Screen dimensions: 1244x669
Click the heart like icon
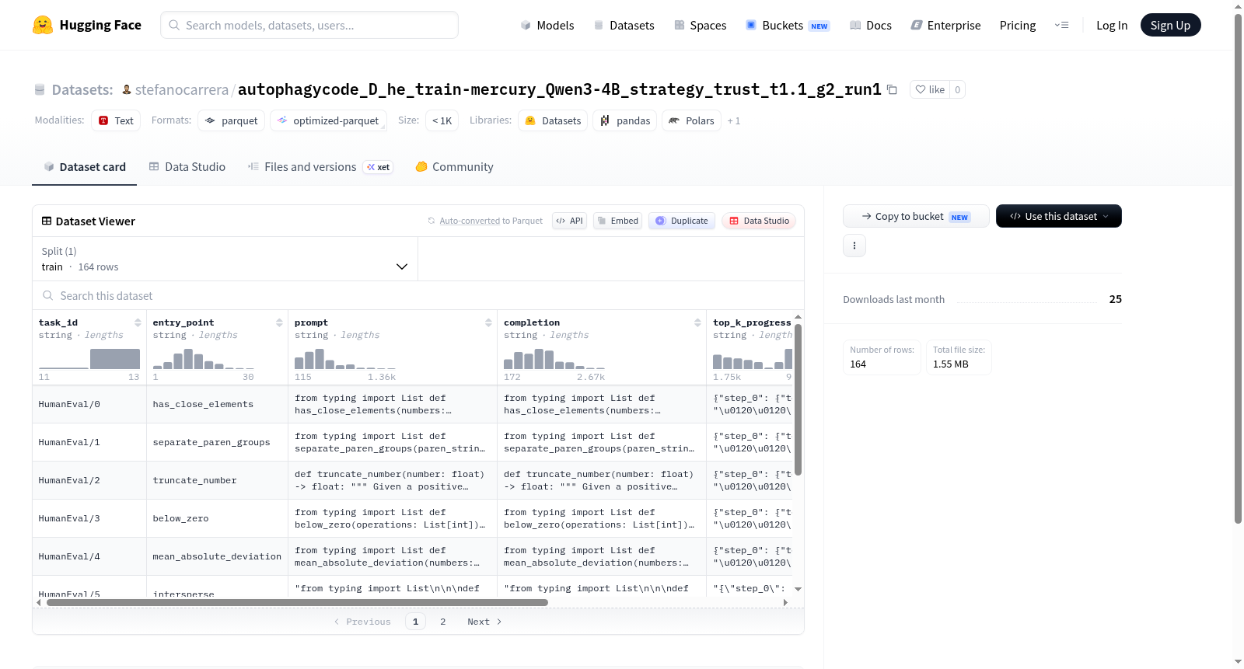[921, 89]
